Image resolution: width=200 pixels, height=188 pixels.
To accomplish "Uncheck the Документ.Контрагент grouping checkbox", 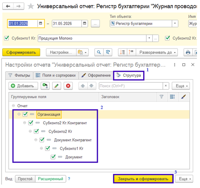I will [42, 140].
